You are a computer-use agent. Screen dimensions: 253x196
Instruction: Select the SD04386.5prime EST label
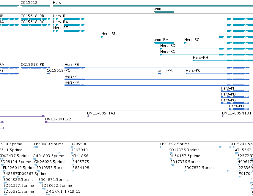tap(18, 180)
